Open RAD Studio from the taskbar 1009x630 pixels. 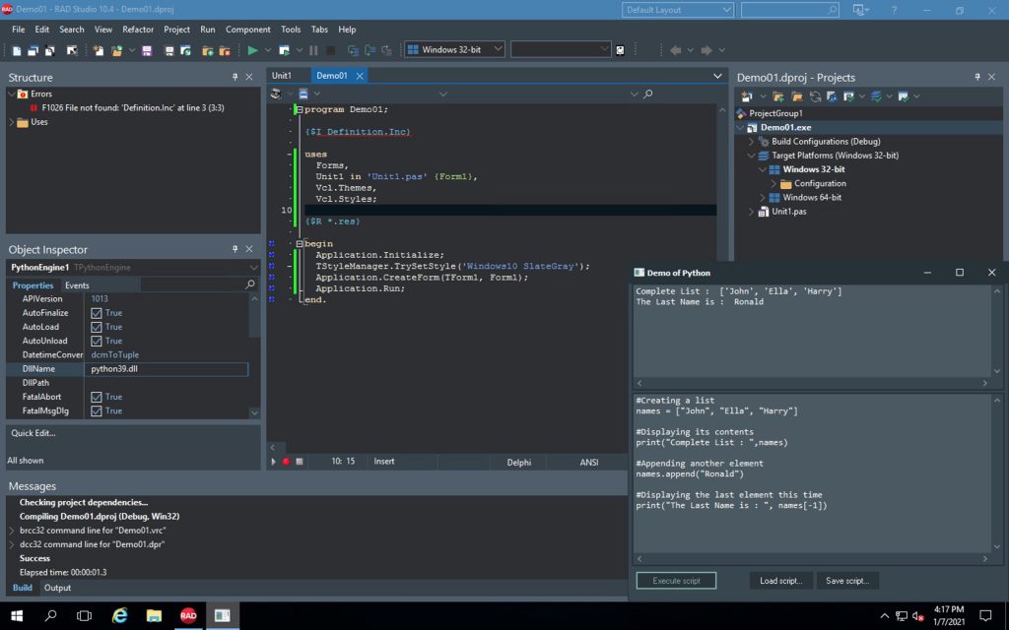coord(188,616)
